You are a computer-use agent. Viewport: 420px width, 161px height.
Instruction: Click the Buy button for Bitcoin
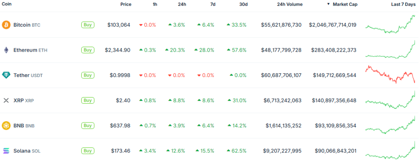pyautogui.click(x=88, y=25)
